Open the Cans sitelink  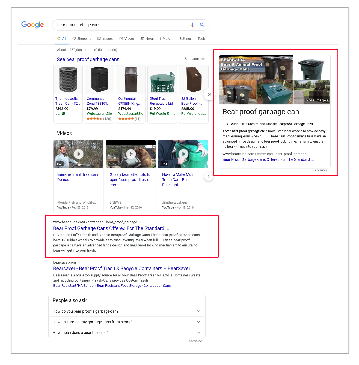click(x=167, y=286)
